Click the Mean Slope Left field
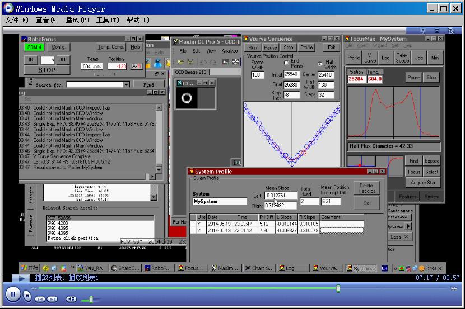 [281, 196]
